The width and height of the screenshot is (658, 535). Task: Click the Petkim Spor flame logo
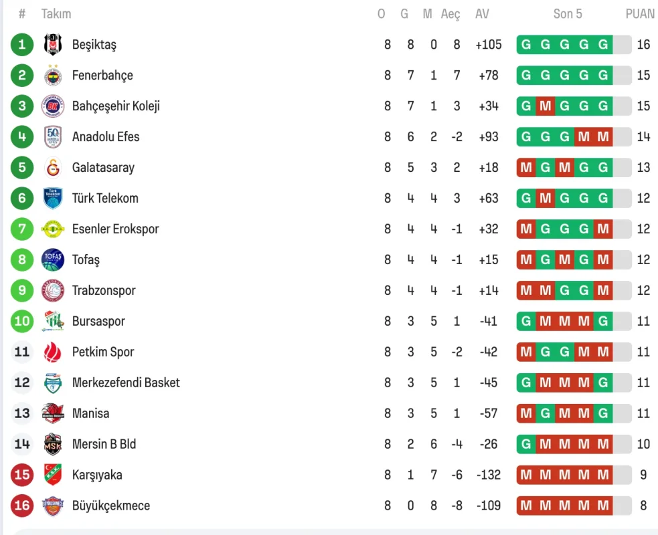coord(53,352)
